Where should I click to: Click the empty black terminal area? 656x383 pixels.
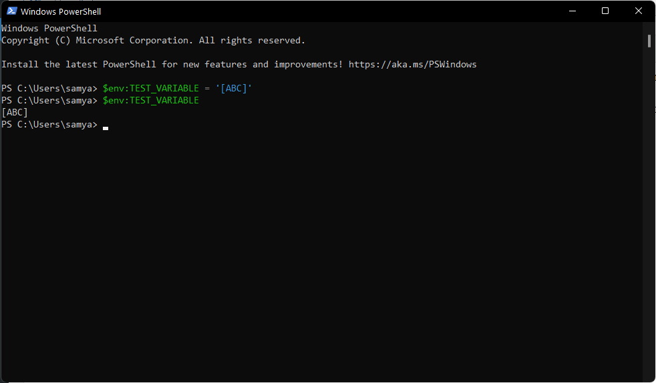click(x=321, y=254)
